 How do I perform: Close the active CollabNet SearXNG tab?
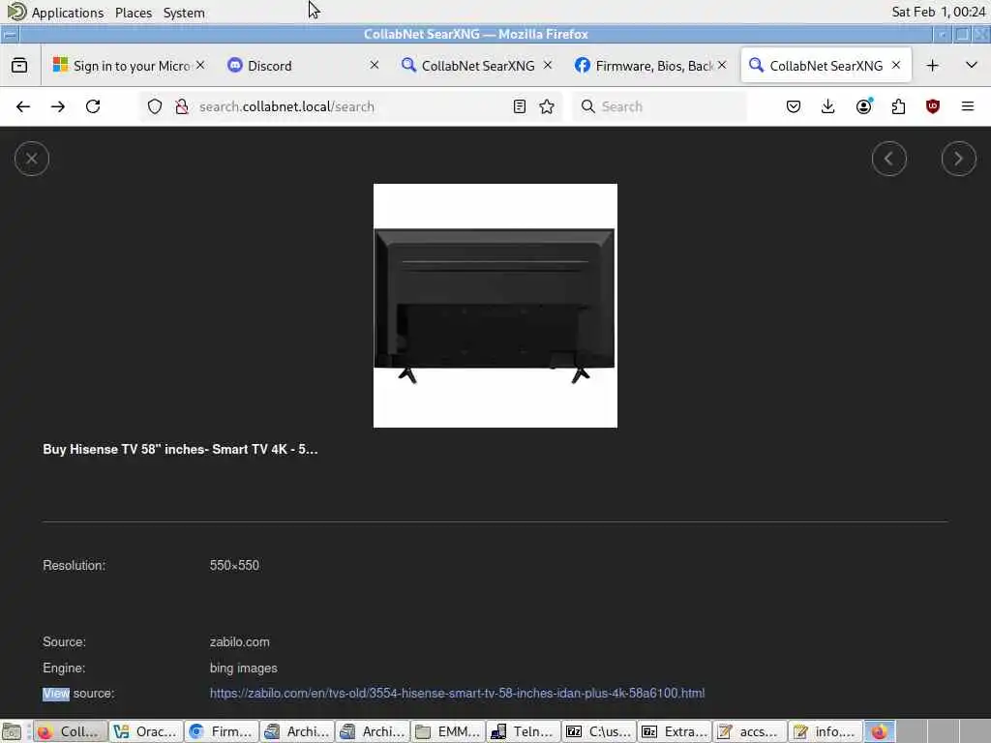(x=896, y=65)
